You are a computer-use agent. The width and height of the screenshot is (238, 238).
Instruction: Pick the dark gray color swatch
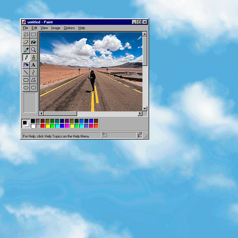point(38,121)
